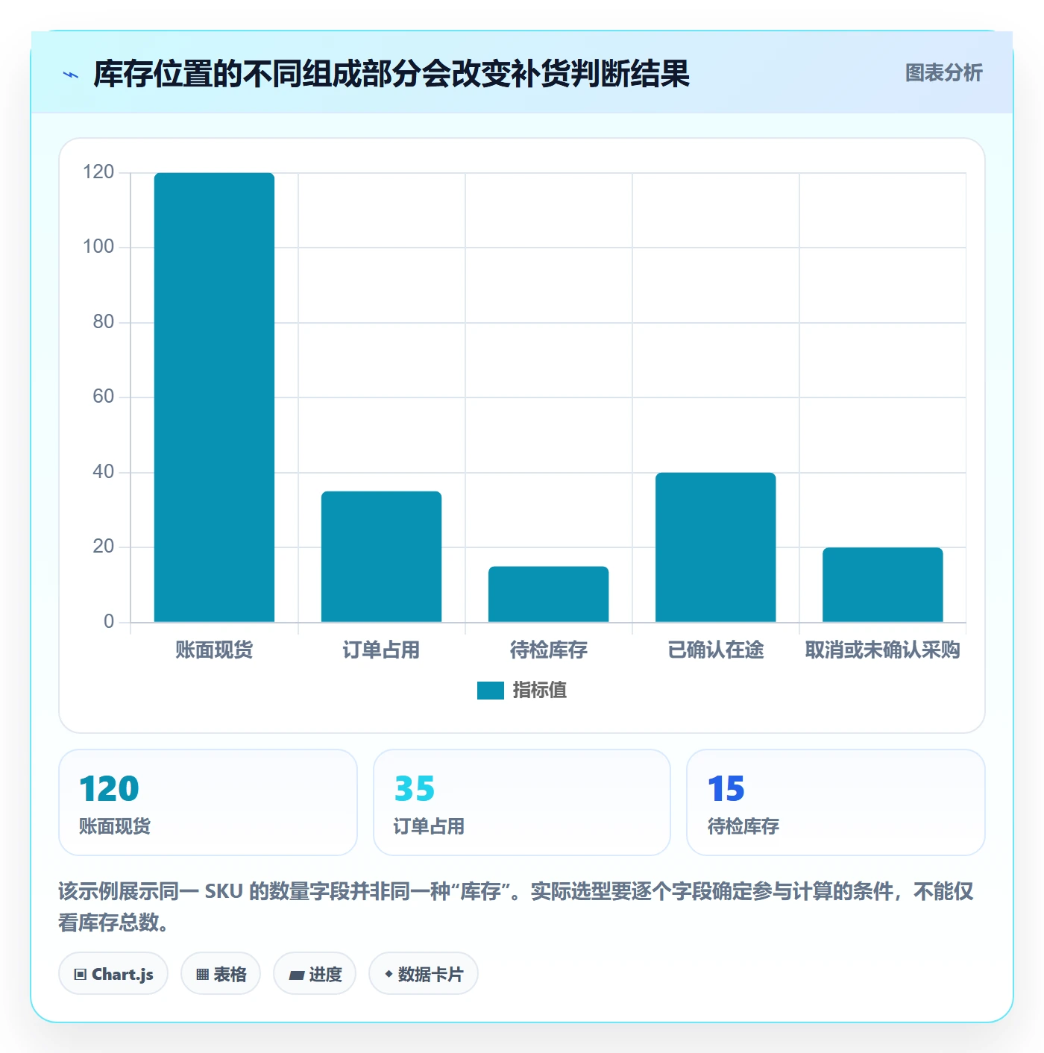Click the bar icon in 进度 chip
Screen dimensions: 1044x1053
coord(296,975)
